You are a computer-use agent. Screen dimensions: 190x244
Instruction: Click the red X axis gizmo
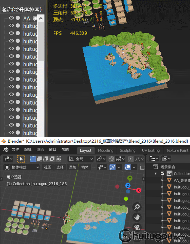point(139,190)
